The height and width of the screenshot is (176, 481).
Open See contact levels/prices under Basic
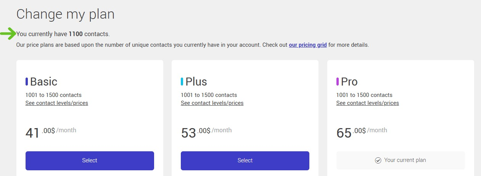pos(56,103)
